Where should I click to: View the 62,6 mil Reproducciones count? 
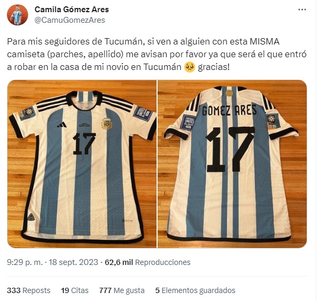(x=148, y=262)
